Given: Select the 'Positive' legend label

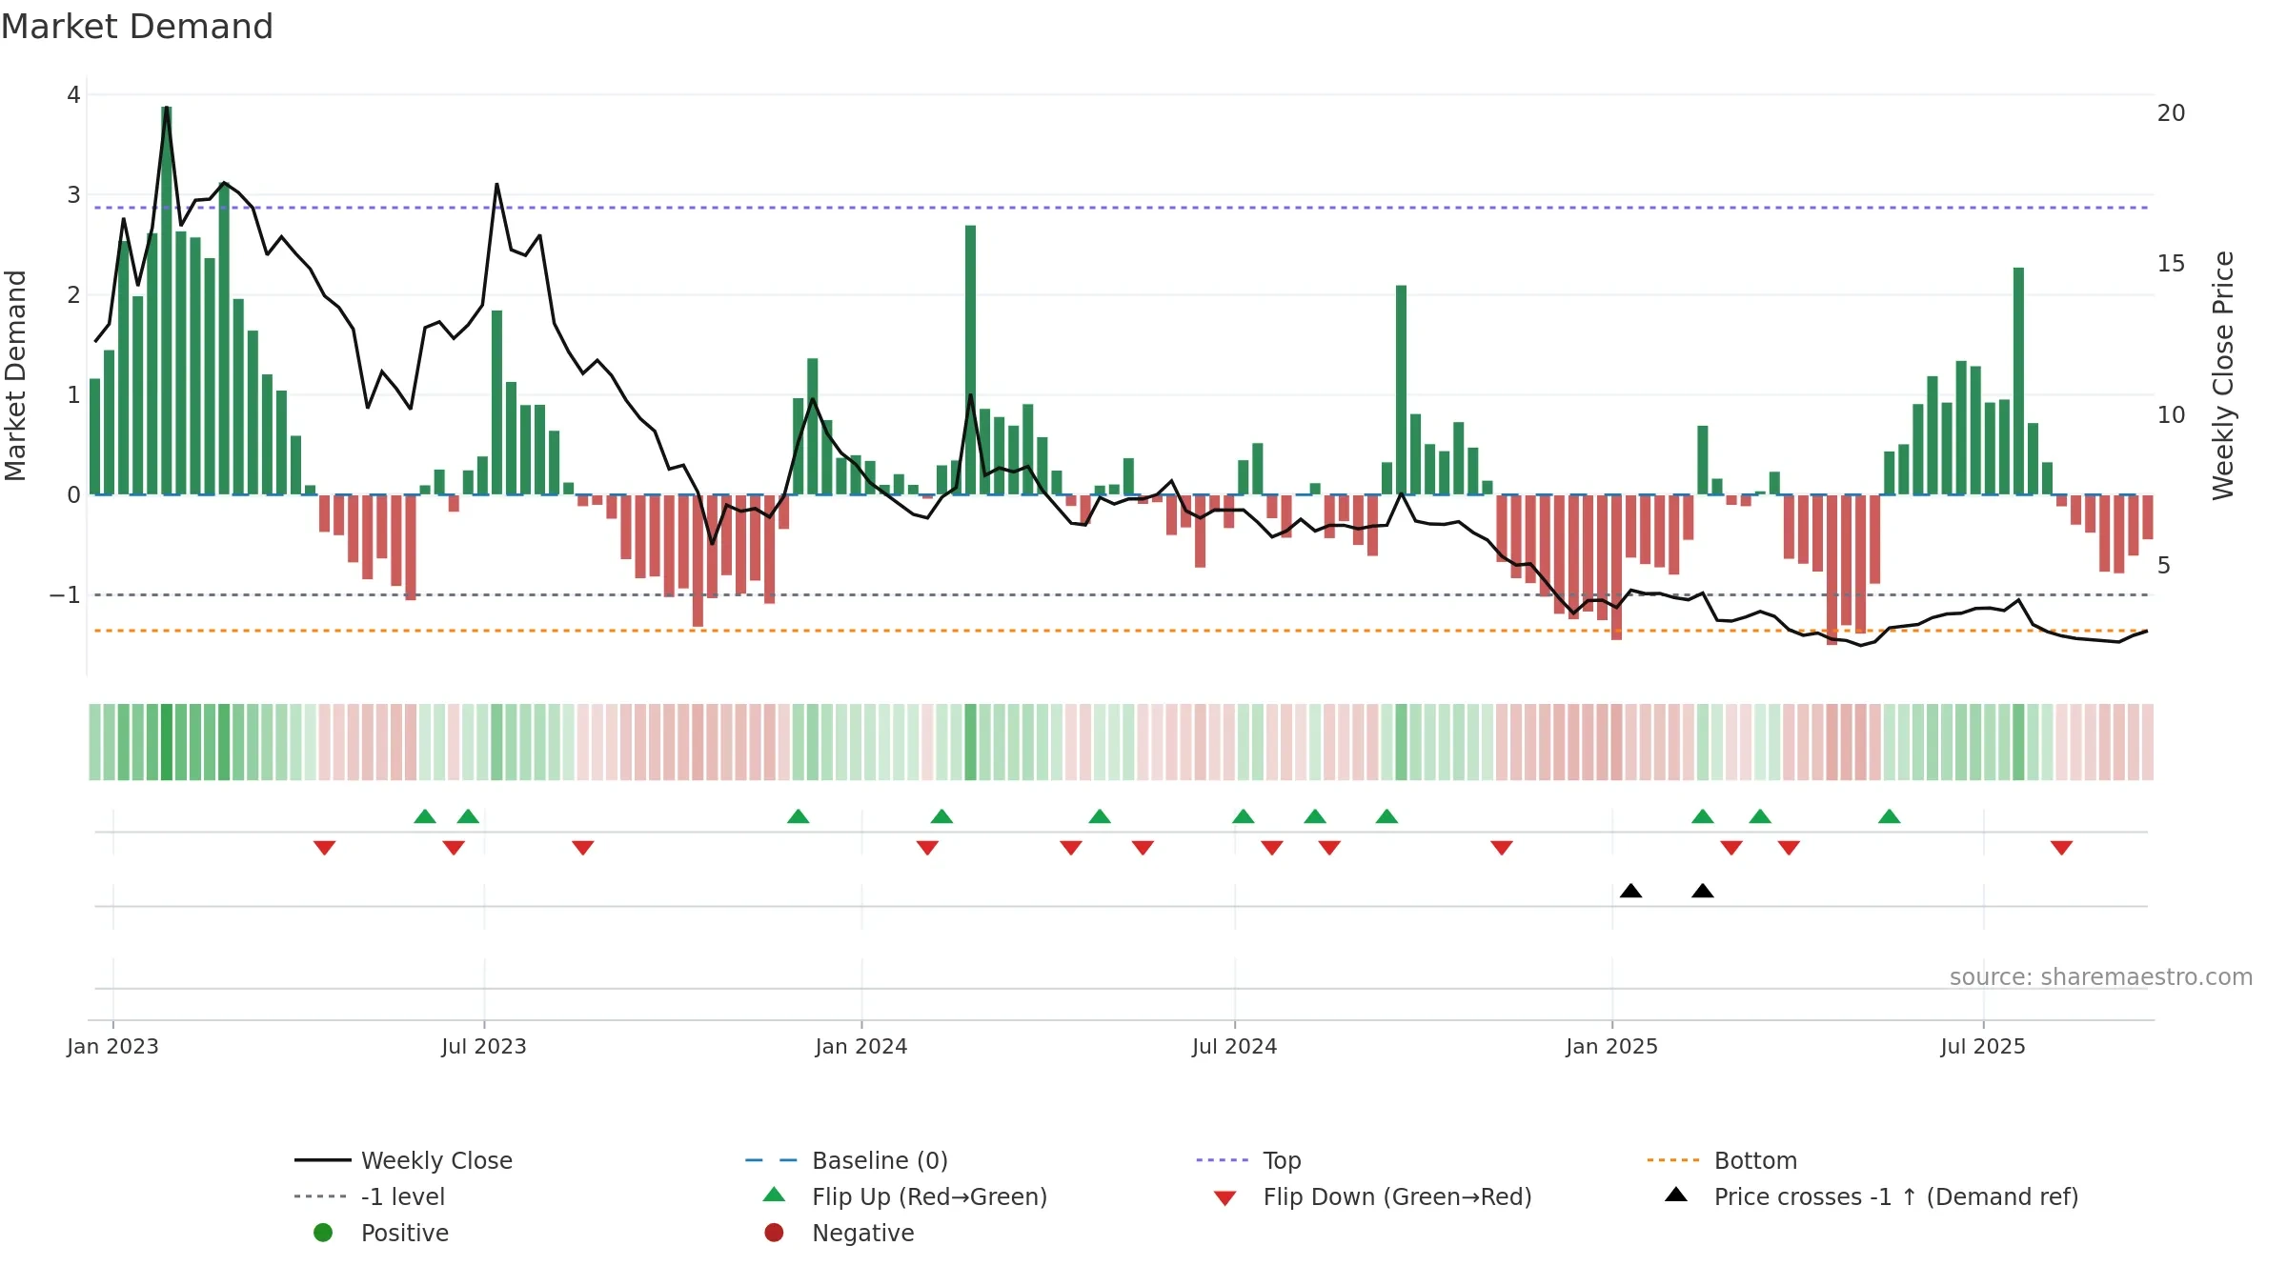Looking at the screenshot, I should (405, 1233).
